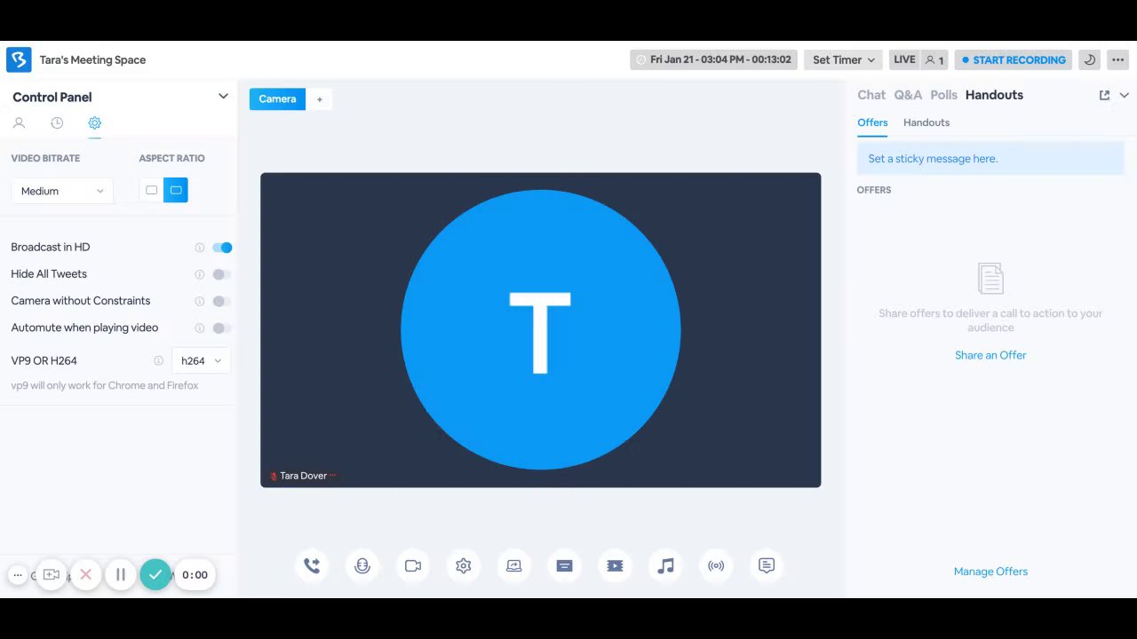This screenshot has height=639, width=1137.
Task: Select the Handouts main tab
Action: [x=994, y=95]
